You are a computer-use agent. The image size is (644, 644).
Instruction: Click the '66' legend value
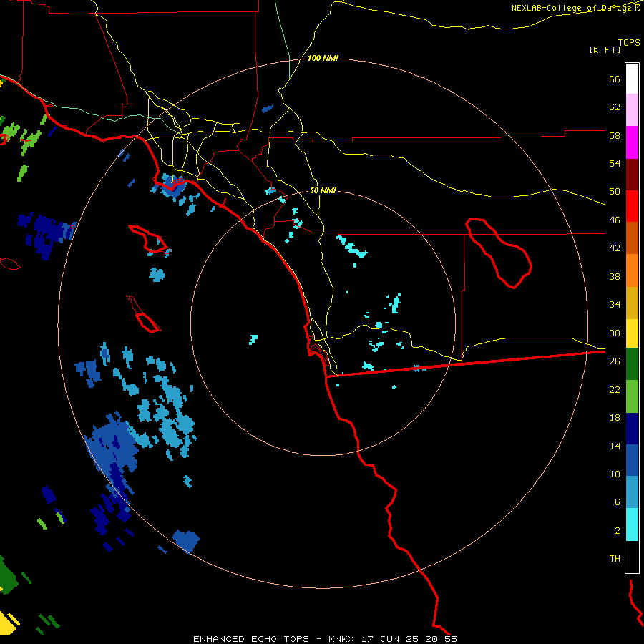pos(615,79)
